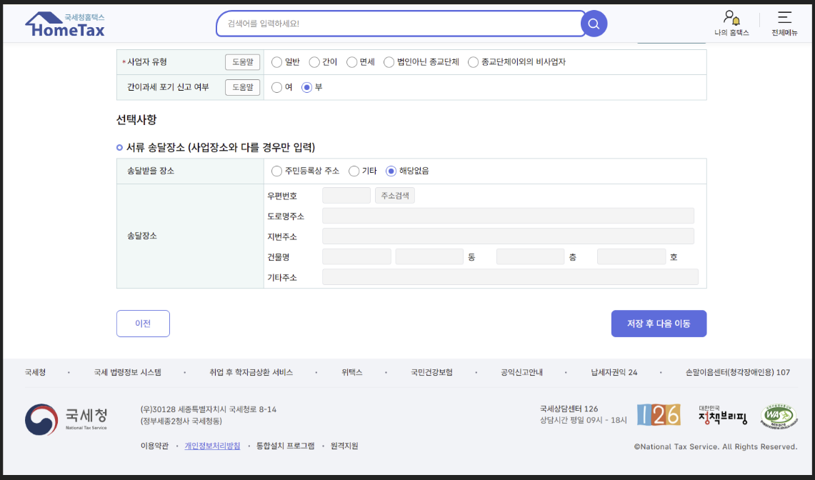Click the search magnifier icon
The image size is (815, 480).
(594, 24)
